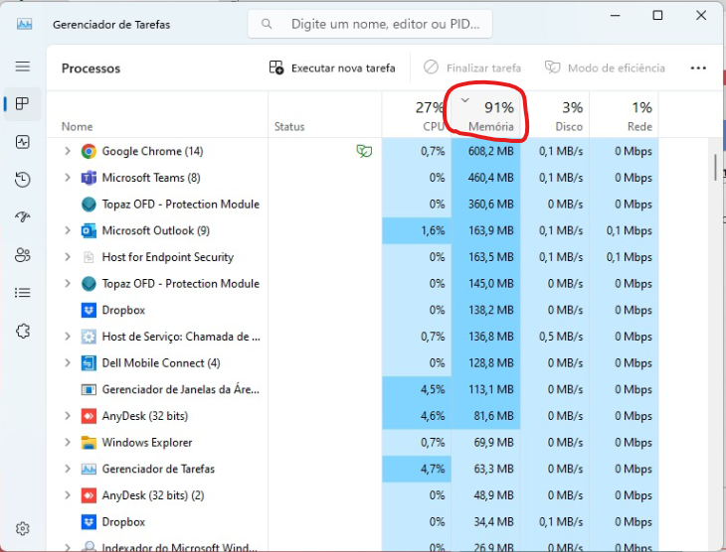Click the 1,6% CPU cell for Outlook

417,230
